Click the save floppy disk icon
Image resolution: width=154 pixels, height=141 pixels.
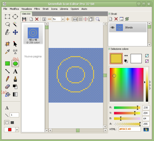point(24,19)
